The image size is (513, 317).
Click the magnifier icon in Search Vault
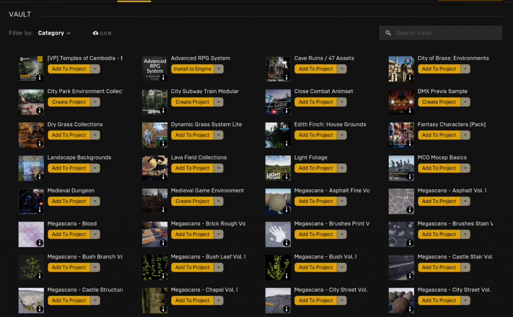[388, 33]
